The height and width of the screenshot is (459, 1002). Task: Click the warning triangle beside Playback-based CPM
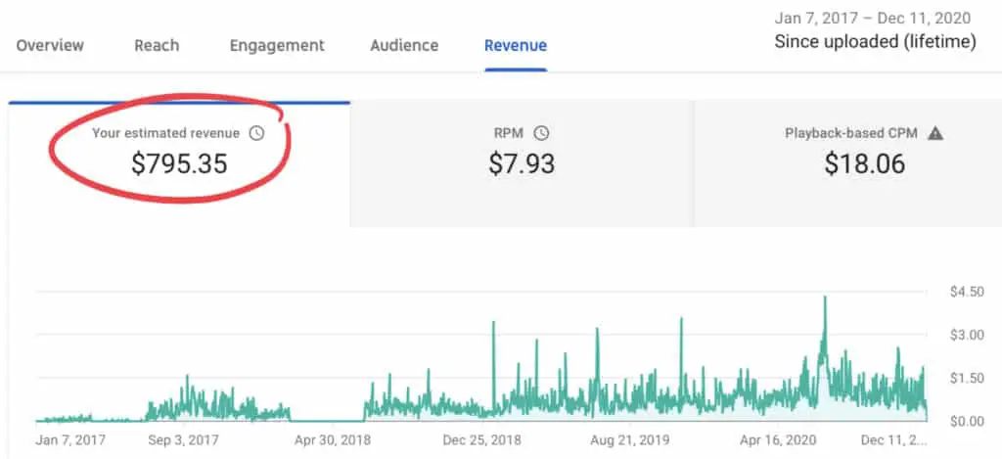point(934,133)
